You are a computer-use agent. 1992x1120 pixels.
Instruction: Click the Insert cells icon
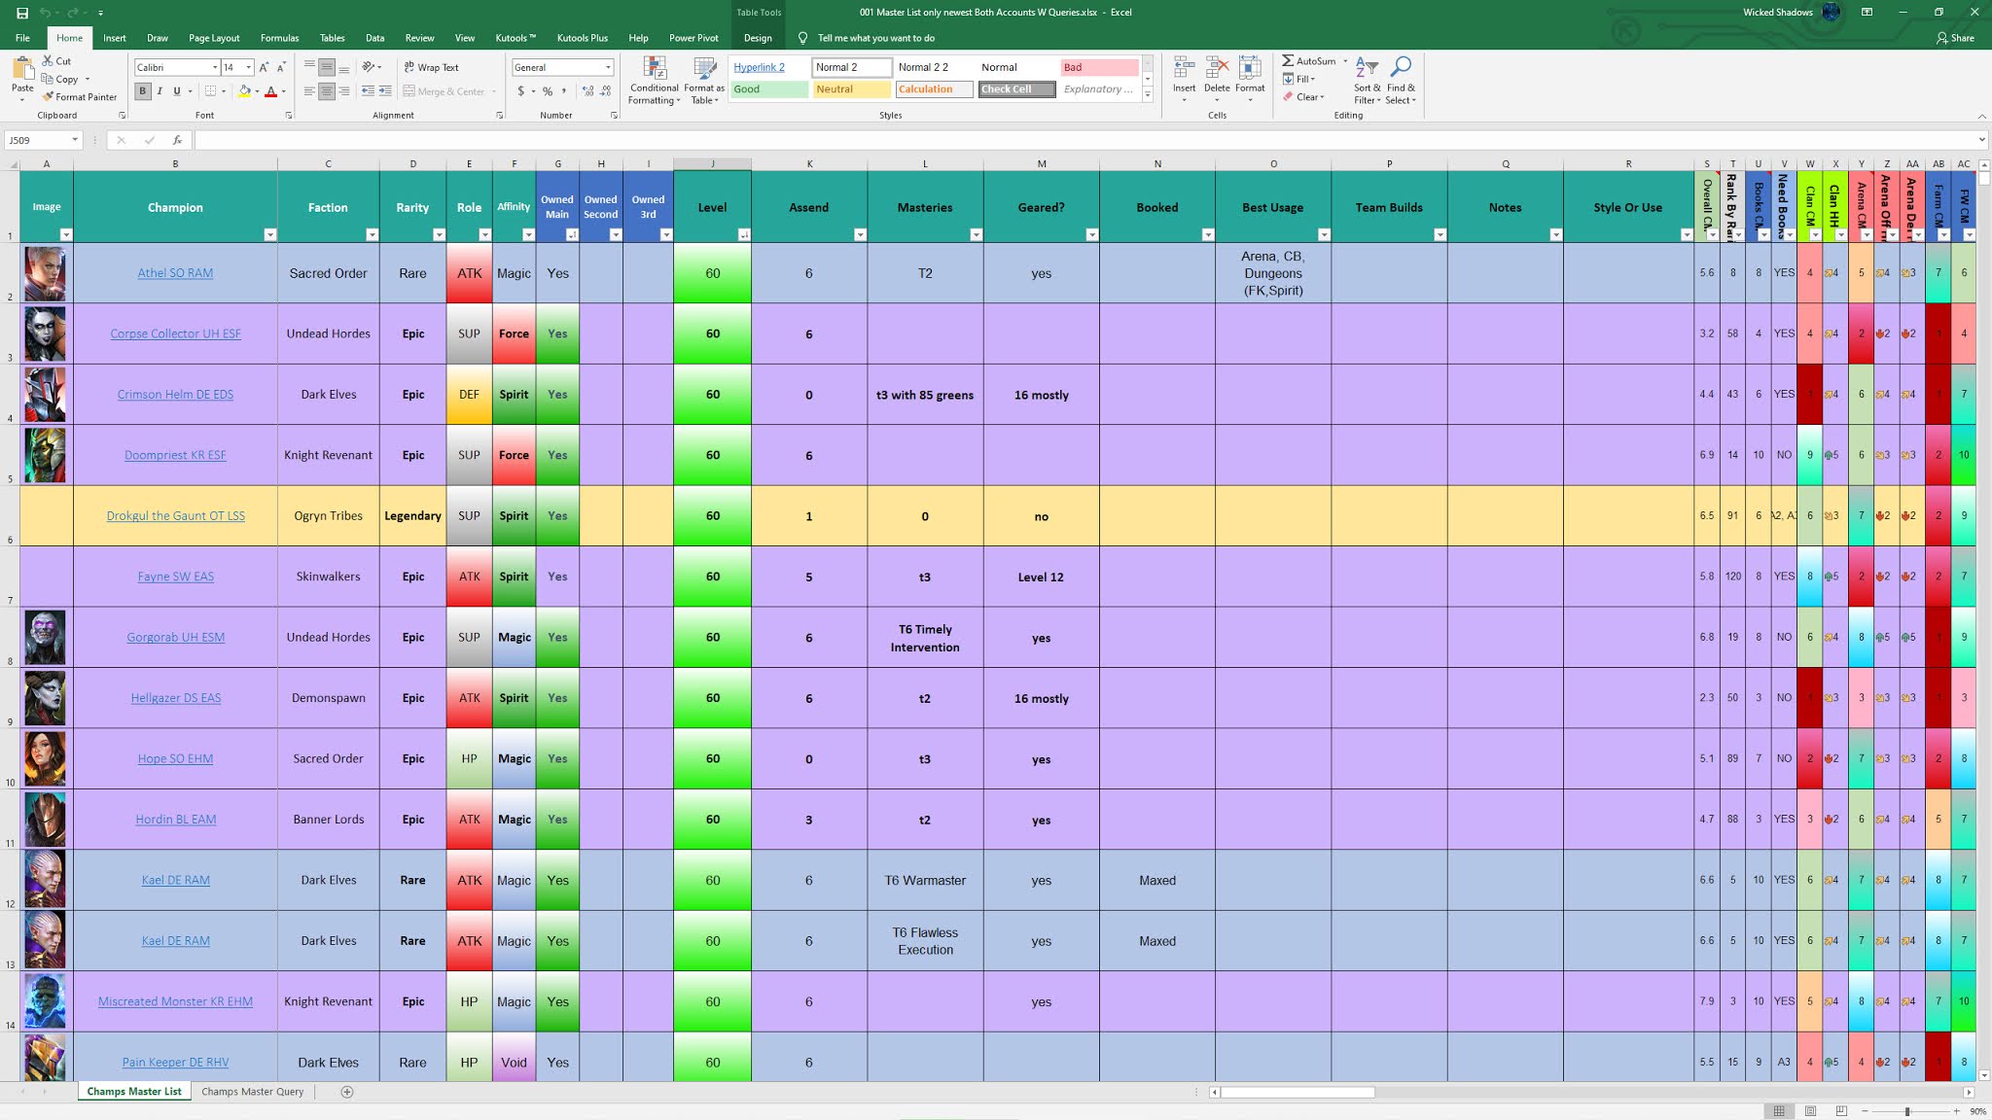pos(1184,68)
